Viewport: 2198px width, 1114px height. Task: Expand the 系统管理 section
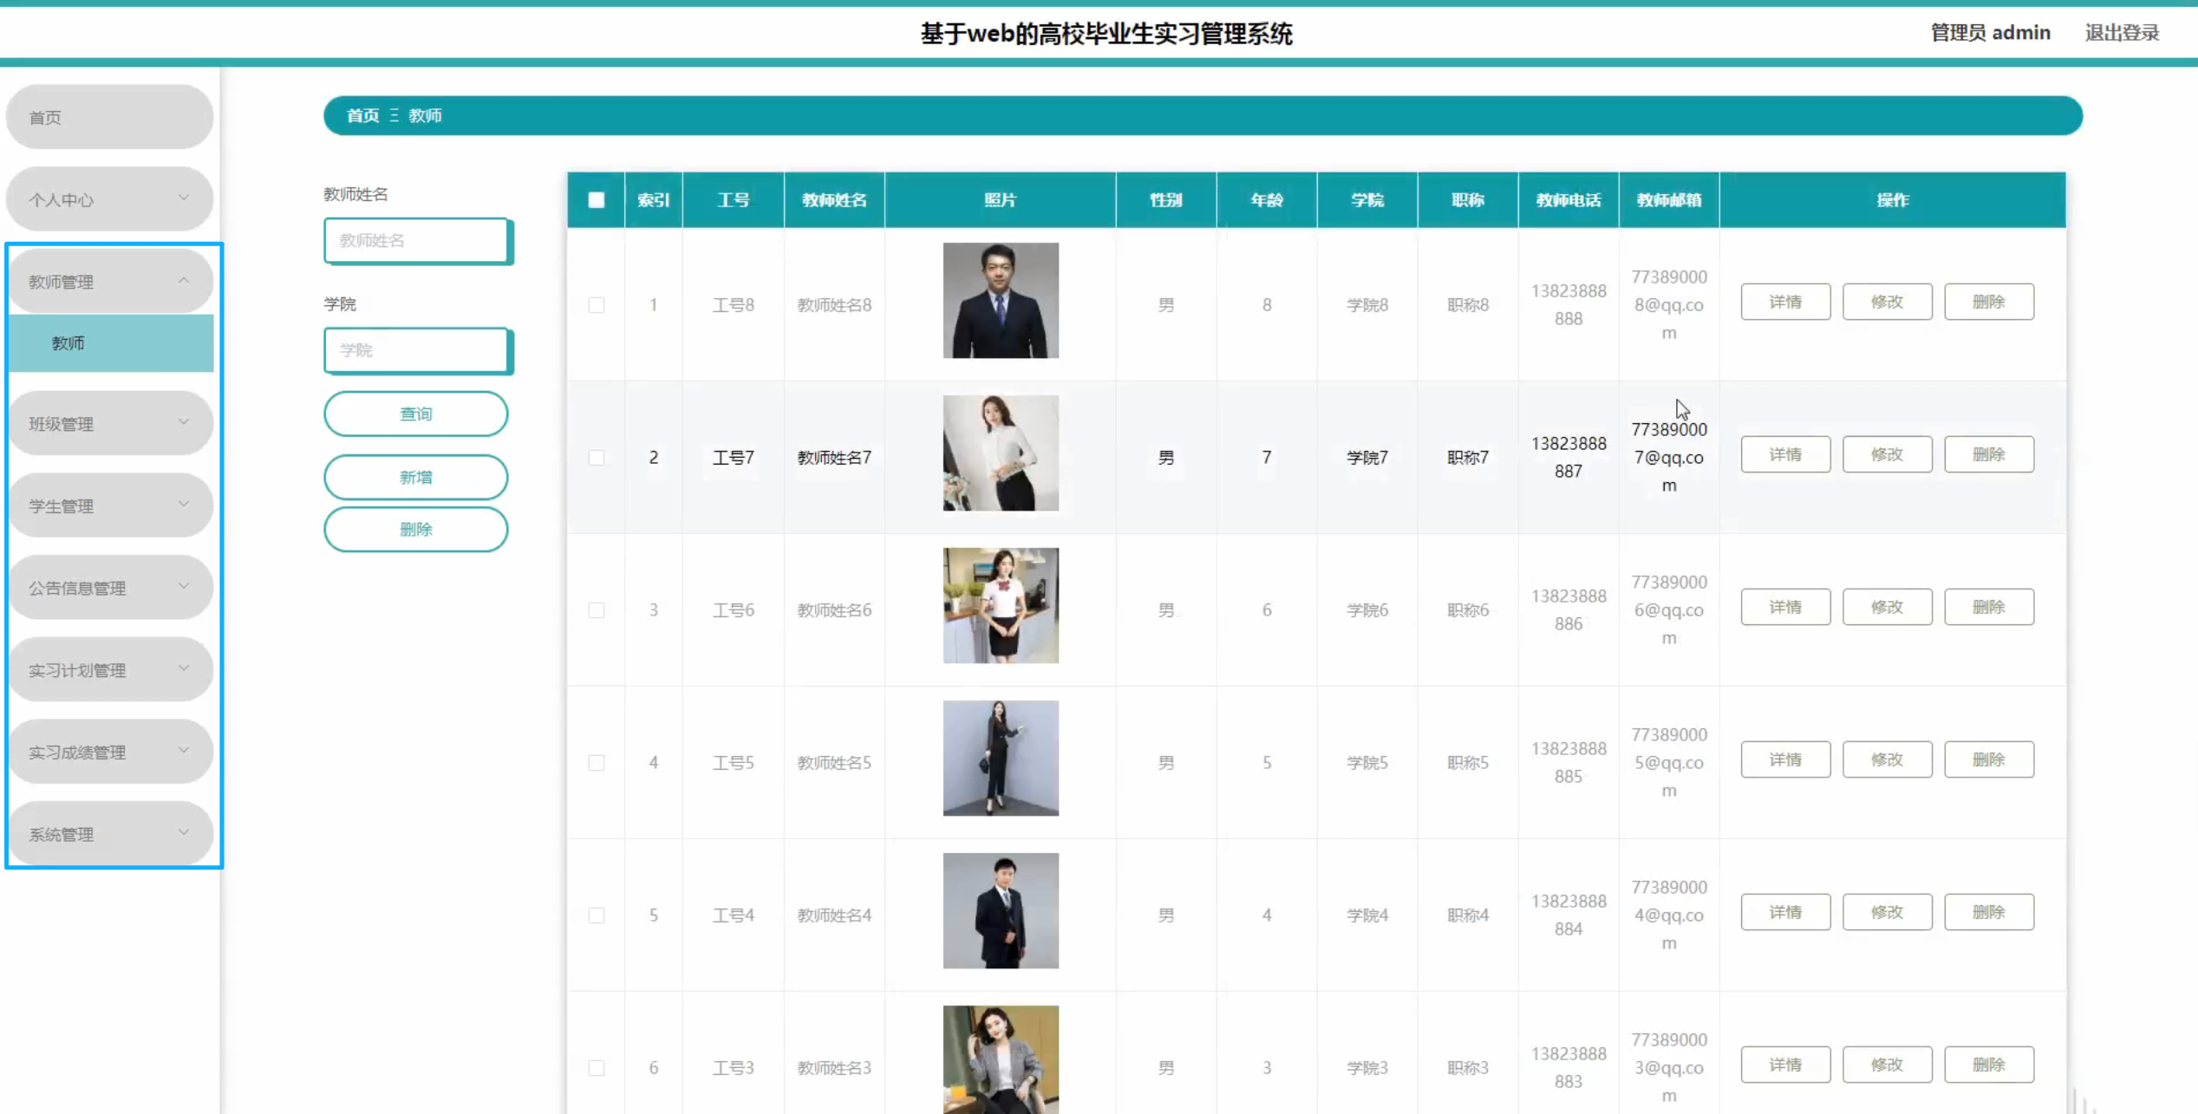tap(108, 833)
